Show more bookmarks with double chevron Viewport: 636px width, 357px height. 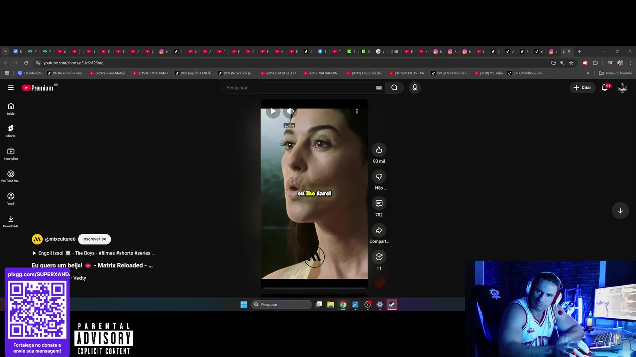pos(588,73)
